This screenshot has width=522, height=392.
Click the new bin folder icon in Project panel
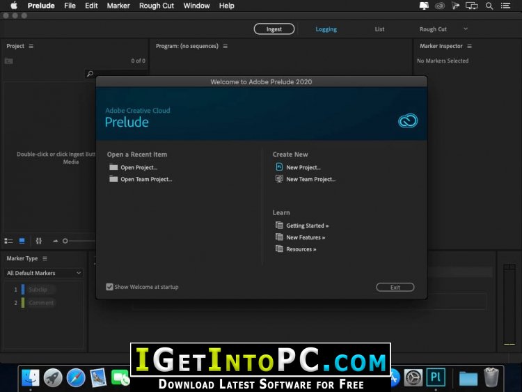pyautogui.click(x=8, y=61)
